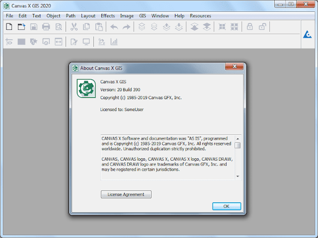The image size is (318, 238).
Task: Click the horizontal fit-width arrows icon
Action: pyautogui.click(x=59, y=42)
